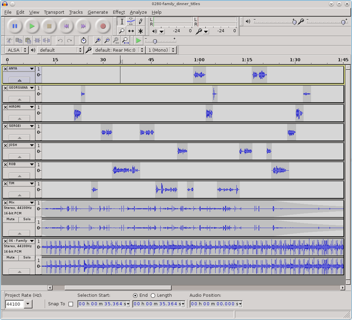Collapse the ROB track
This screenshot has width=352, height=320.
point(20,176)
